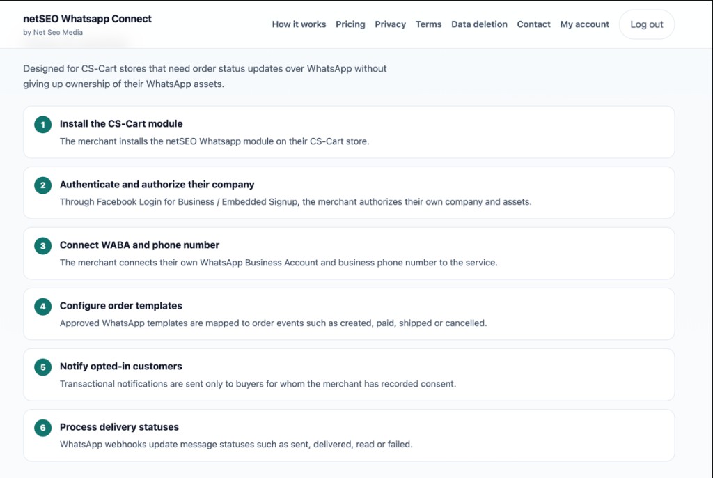The image size is (713, 478).
Task: Select 'Connect WABA and phone number' heading
Action: point(139,245)
